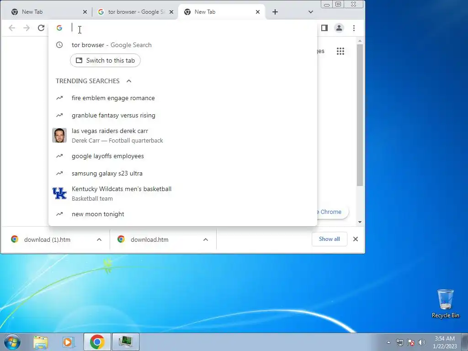Switch to tor browser Google Search tab
468x351 pixels.
pos(136,12)
